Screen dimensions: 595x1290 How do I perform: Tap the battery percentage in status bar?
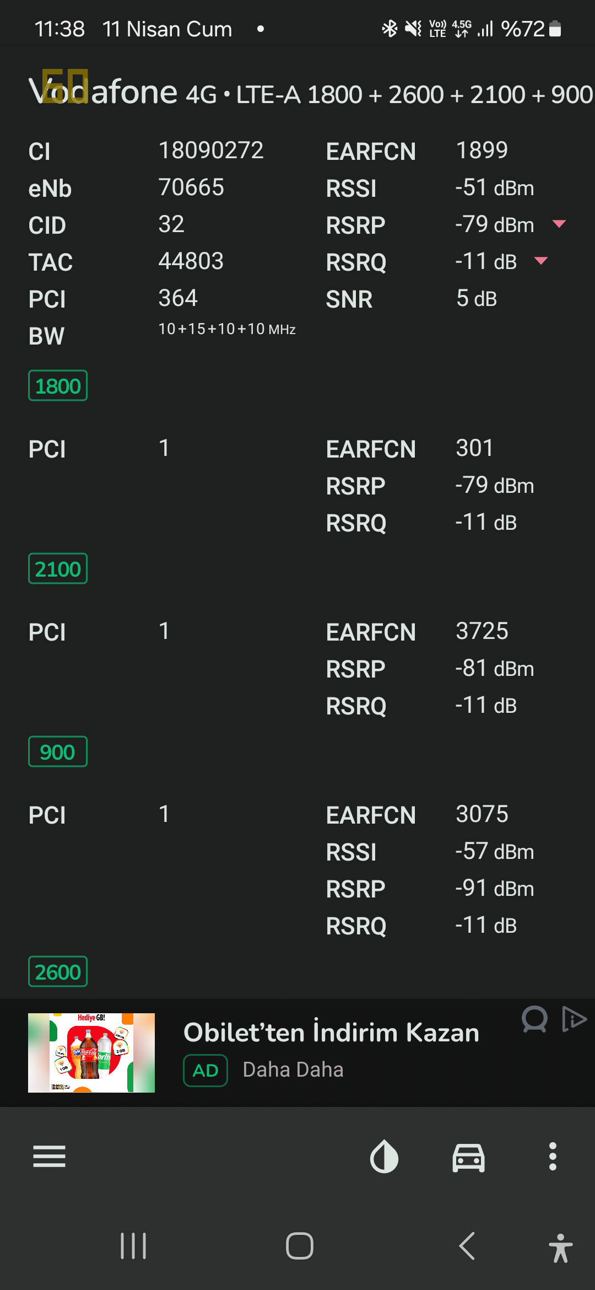tap(523, 29)
